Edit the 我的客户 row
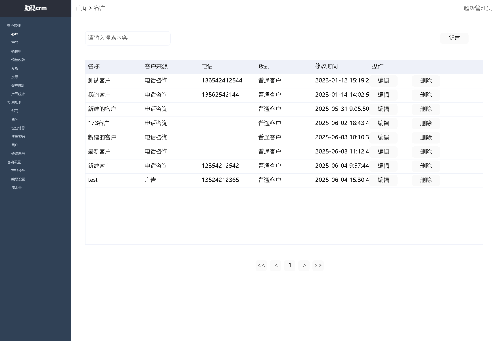Image resolution: width=497 pixels, height=341 pixels. (383, 95)
